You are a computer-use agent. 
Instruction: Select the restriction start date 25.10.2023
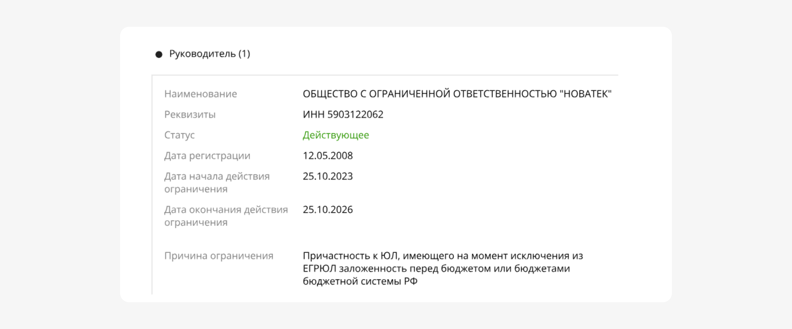tap(328, 176)
